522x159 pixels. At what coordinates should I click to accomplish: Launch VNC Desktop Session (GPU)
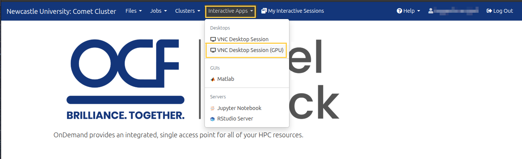(x=250, y=50)
